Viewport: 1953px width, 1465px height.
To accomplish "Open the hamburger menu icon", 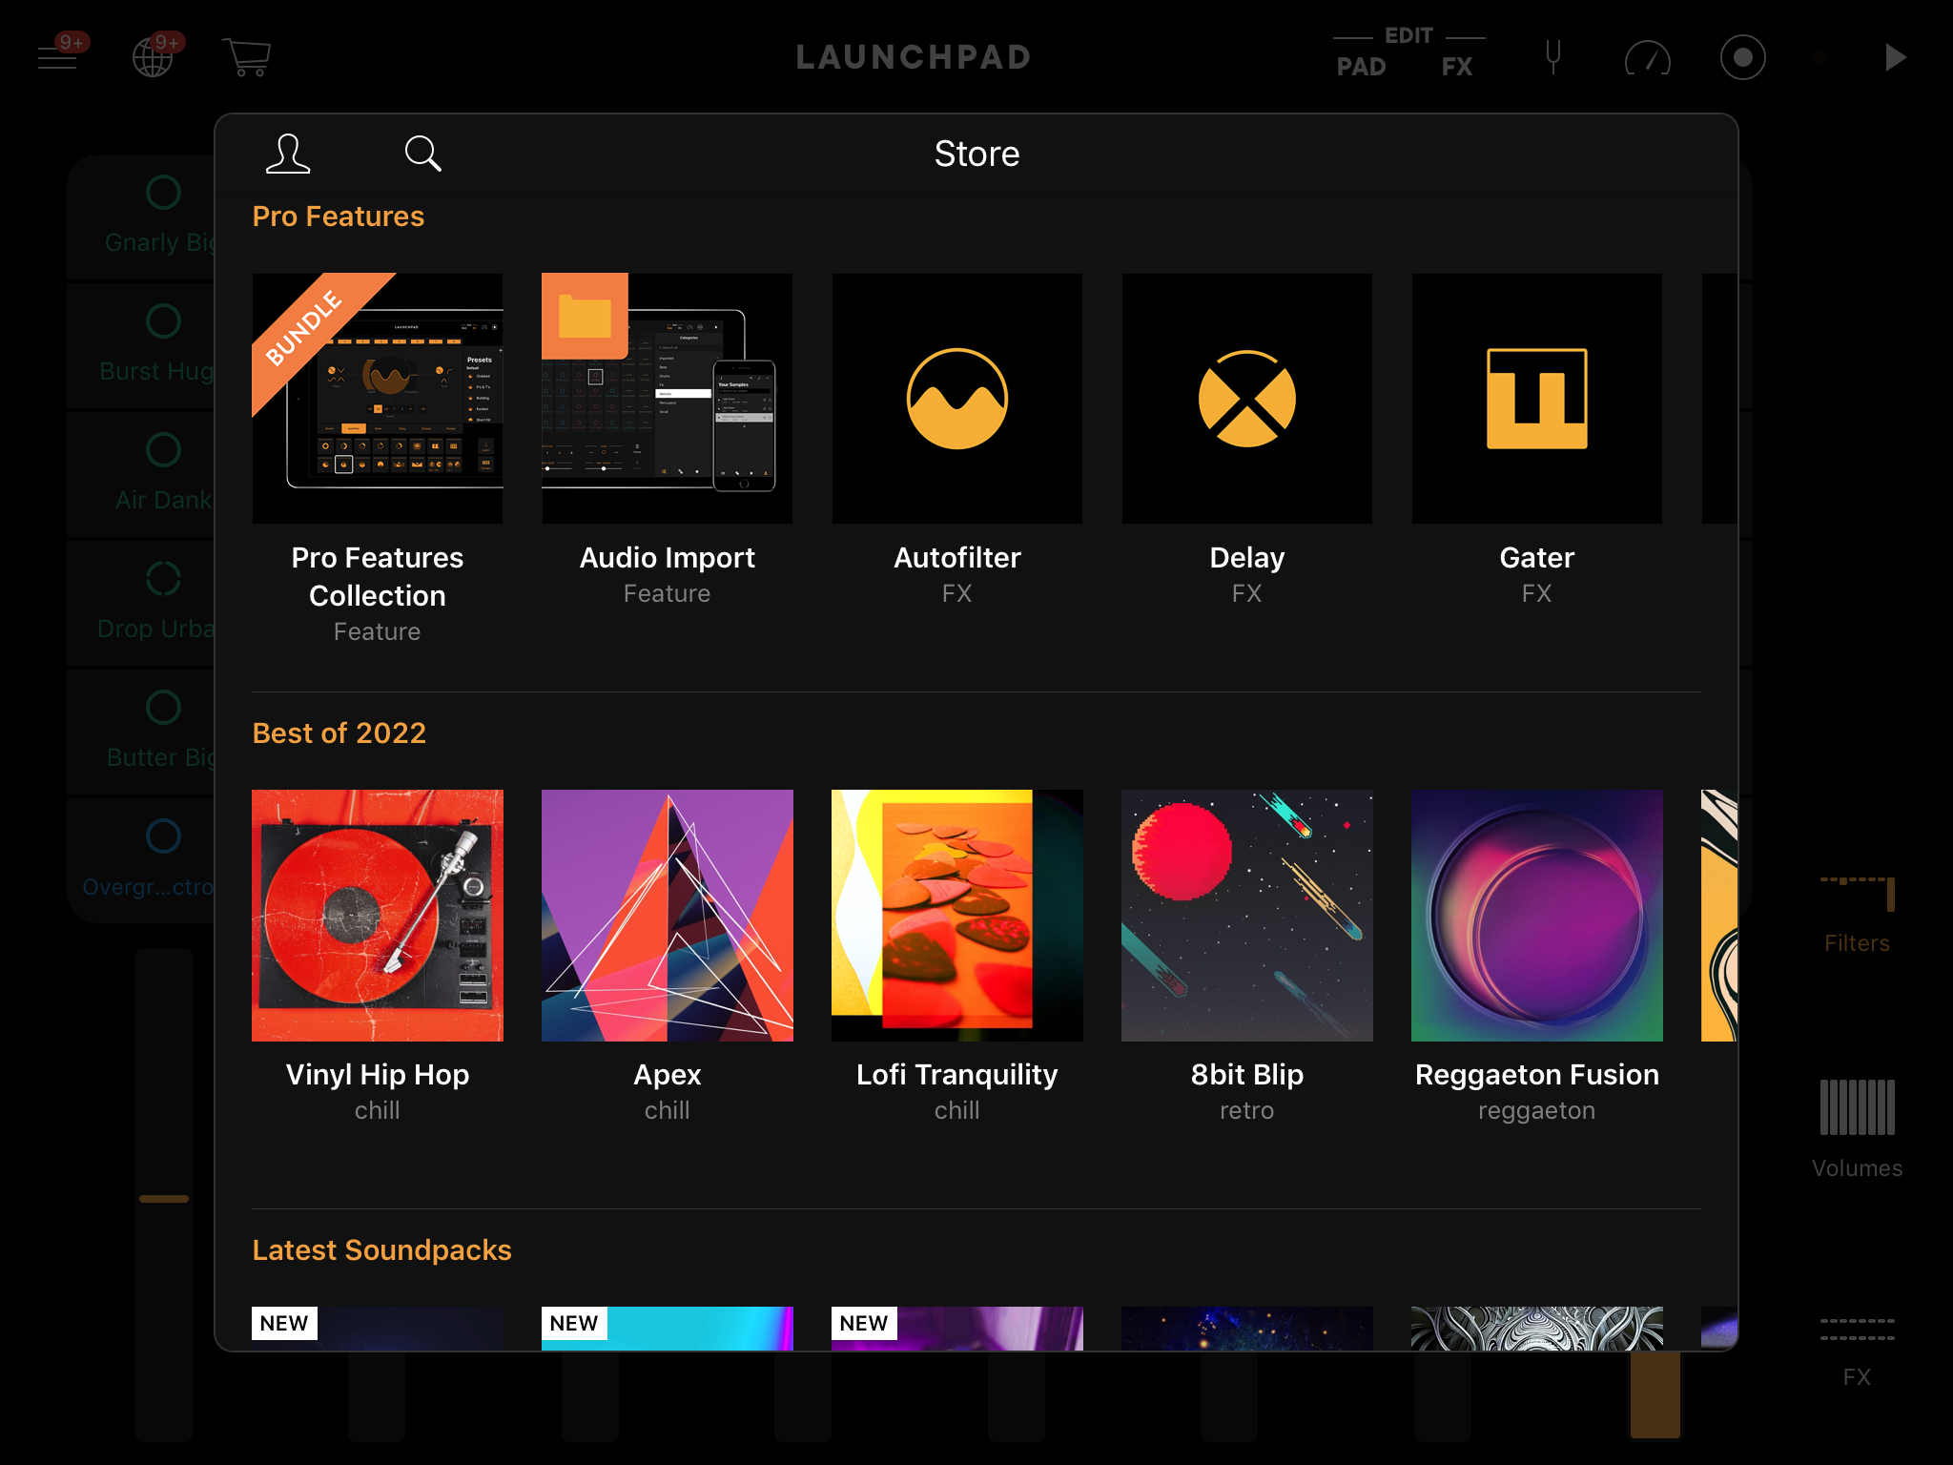I will point(57,58).
